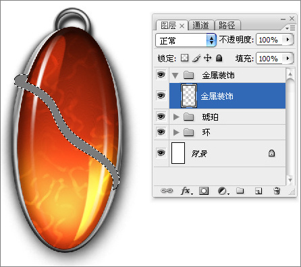Click the 填充 100% input field
Viewport: 301px width, 267px height.
click(269, 59)
